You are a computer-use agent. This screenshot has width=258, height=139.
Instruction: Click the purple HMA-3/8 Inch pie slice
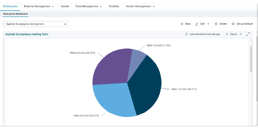pos(112,67)
